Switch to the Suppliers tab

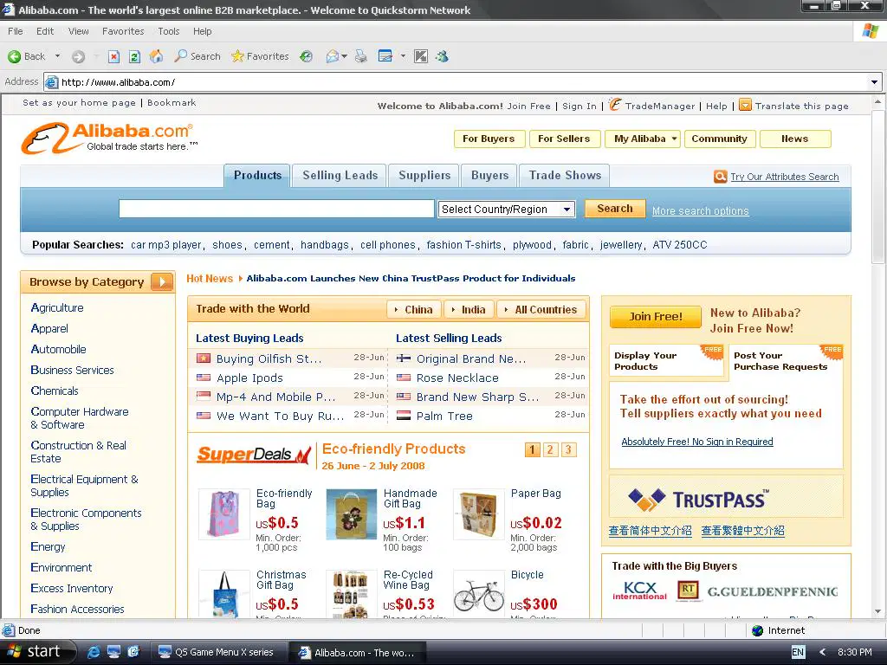click(424, 175)
